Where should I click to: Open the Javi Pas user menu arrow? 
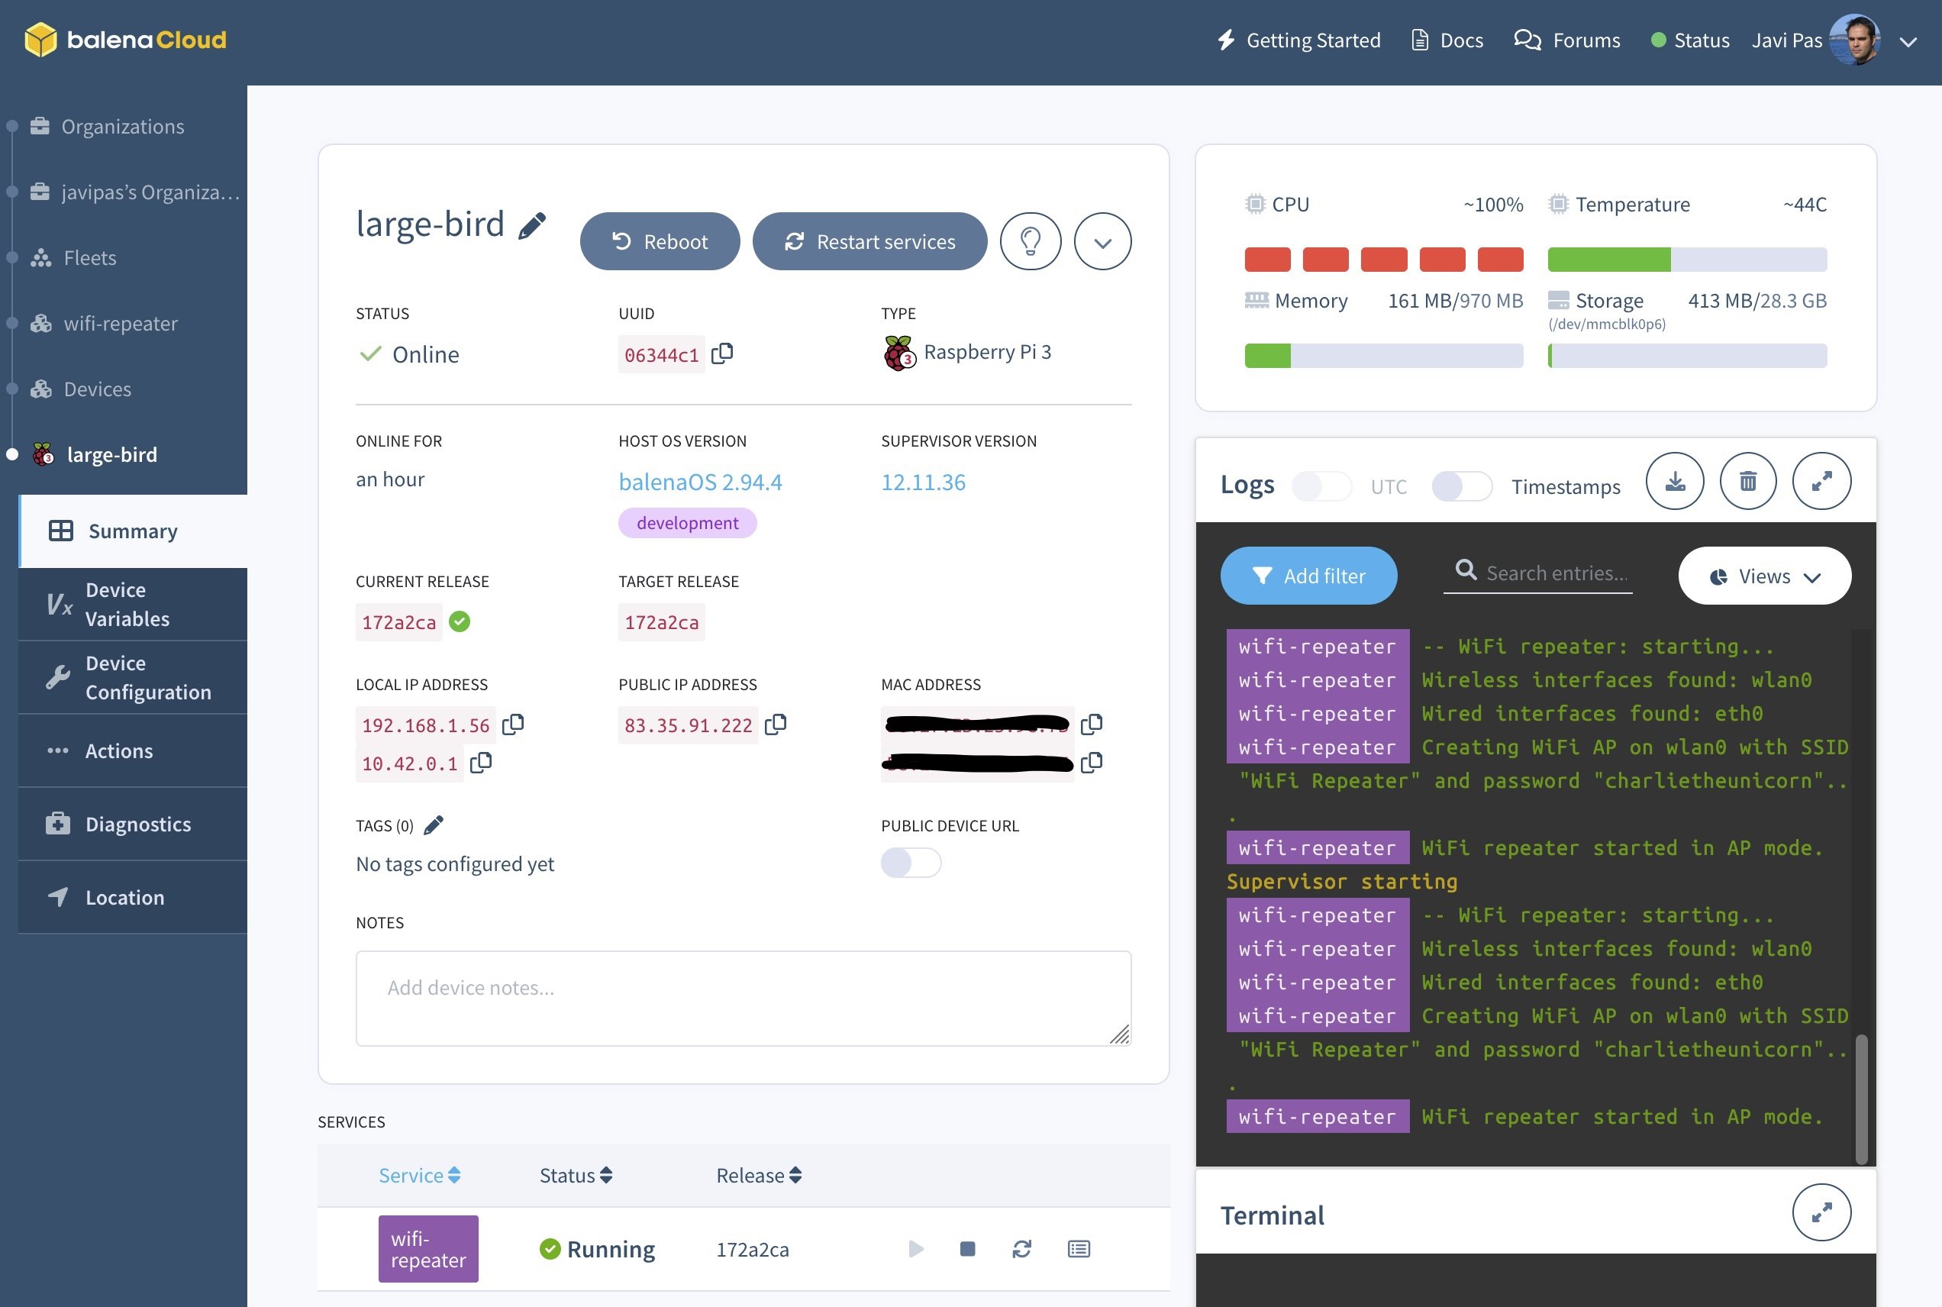(x=1908, y=41)
